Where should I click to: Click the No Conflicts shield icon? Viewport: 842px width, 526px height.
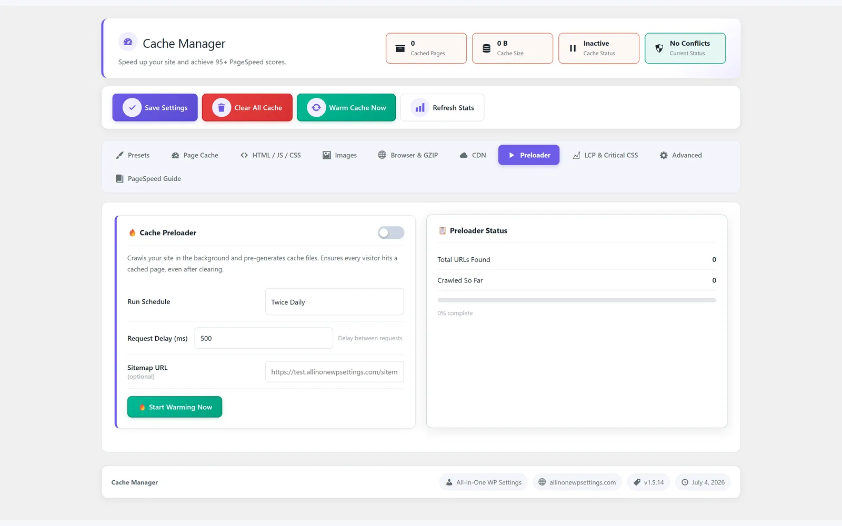coord(659,48)
